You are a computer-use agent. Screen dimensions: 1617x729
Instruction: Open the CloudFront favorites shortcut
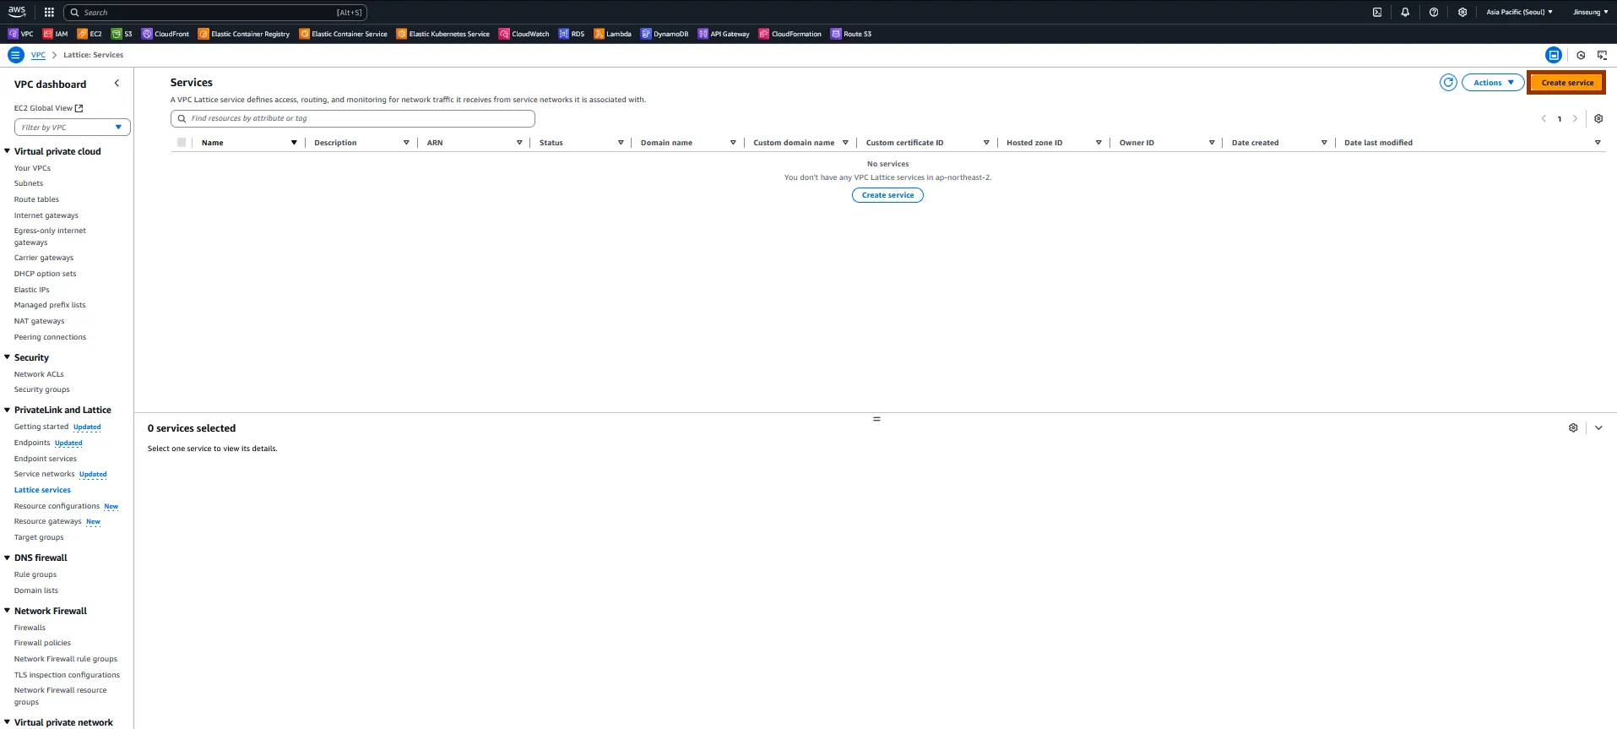click(165, 34)
